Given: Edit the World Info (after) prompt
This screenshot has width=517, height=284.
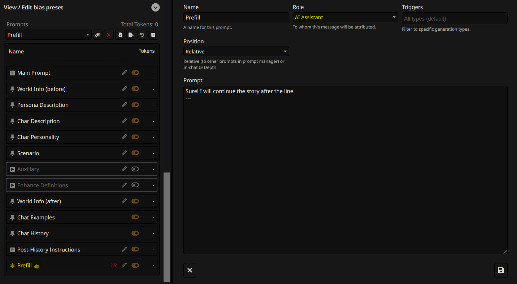Looking at the screenshot, I should (124, 201).
